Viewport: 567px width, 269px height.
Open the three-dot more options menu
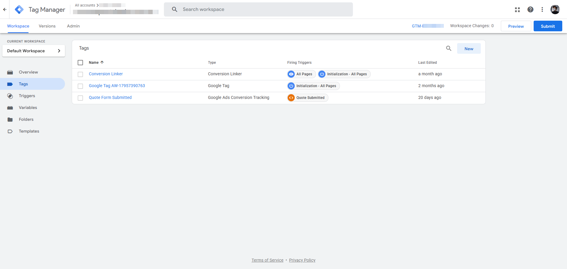coord(542,9)
